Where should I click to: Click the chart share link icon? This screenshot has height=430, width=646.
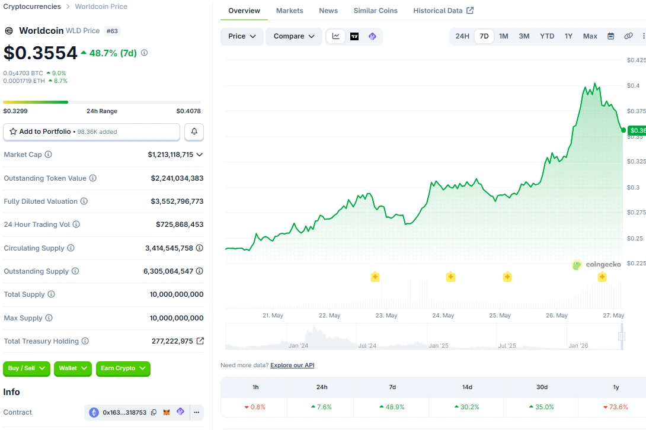point(628,36)
